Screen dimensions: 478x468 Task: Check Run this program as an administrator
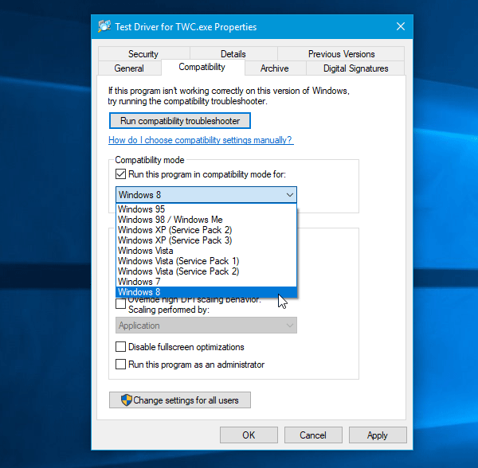(121, 365)
